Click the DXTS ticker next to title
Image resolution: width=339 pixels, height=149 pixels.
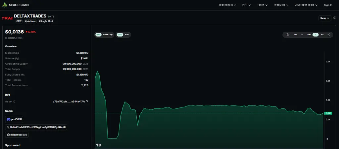51,16
